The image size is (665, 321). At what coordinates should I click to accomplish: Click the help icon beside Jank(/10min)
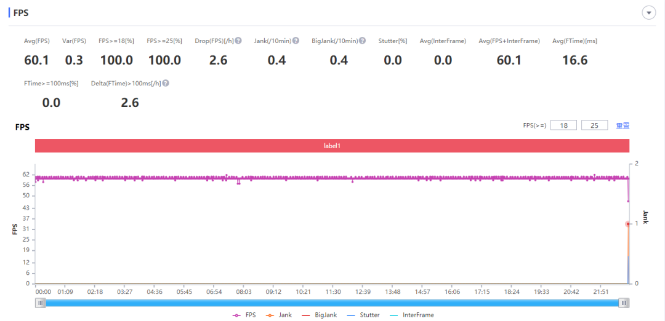(296, 41)
